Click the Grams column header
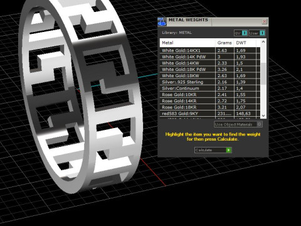 (224, 43)
